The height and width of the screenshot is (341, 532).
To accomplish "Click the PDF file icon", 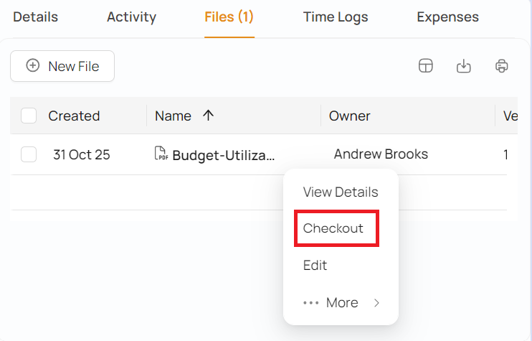I will (161, 154).
